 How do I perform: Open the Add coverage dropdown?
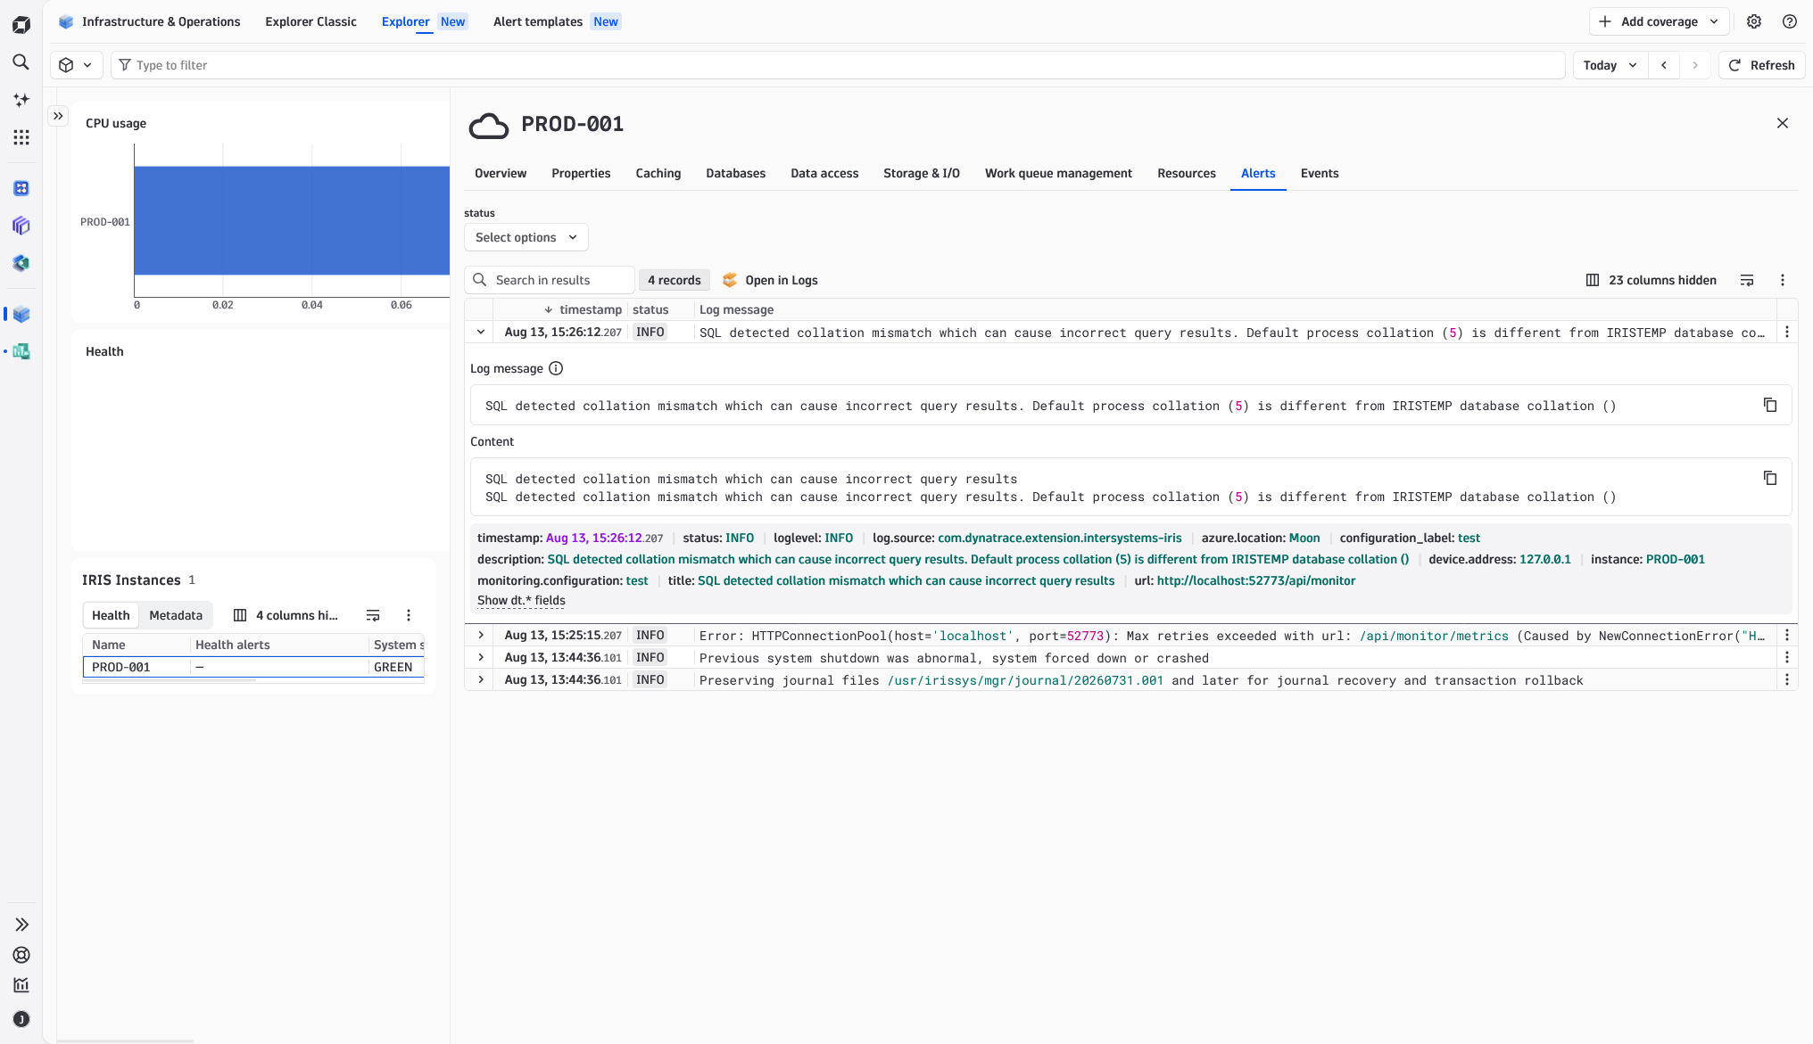click(x=1660, y=21)
